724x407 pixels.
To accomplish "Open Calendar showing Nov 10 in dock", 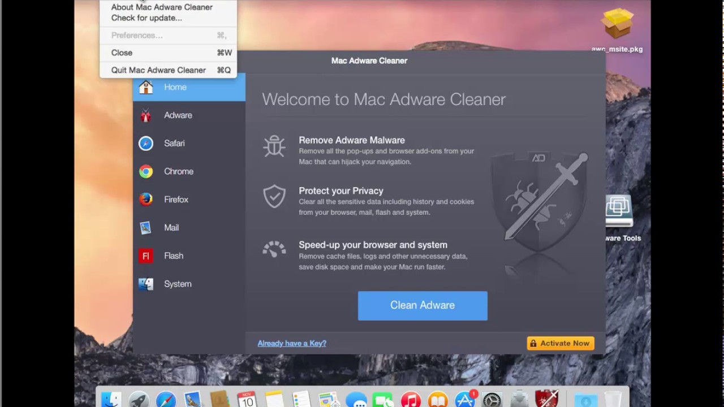I will 247,400.
